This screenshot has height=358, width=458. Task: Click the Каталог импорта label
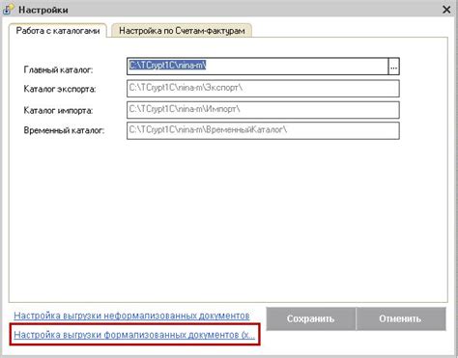click(x=58, y=111)
